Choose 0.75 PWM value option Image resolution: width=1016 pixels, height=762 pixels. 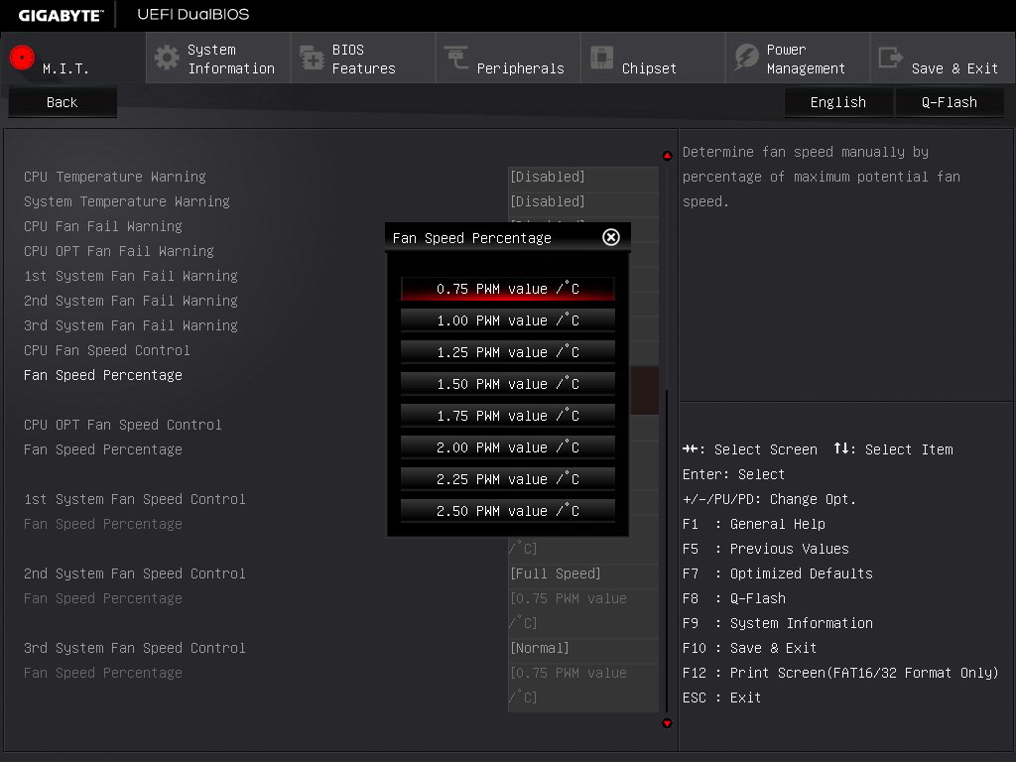pos(508,289)
